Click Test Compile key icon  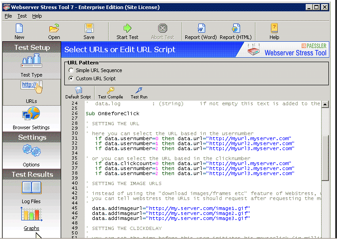[x=111, y=90]
